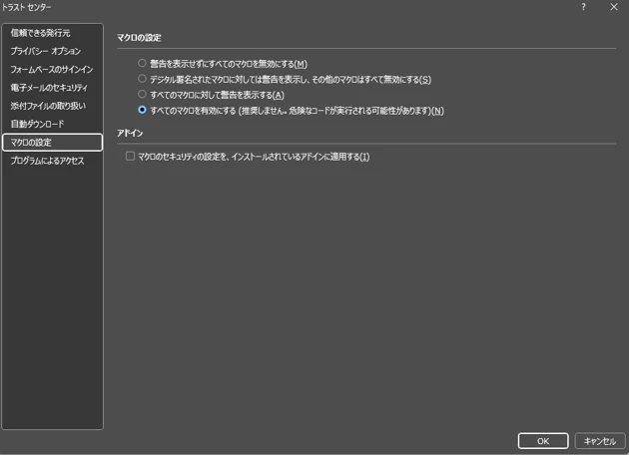
Task: Confirm with the OK button
Action: point(543,441)
